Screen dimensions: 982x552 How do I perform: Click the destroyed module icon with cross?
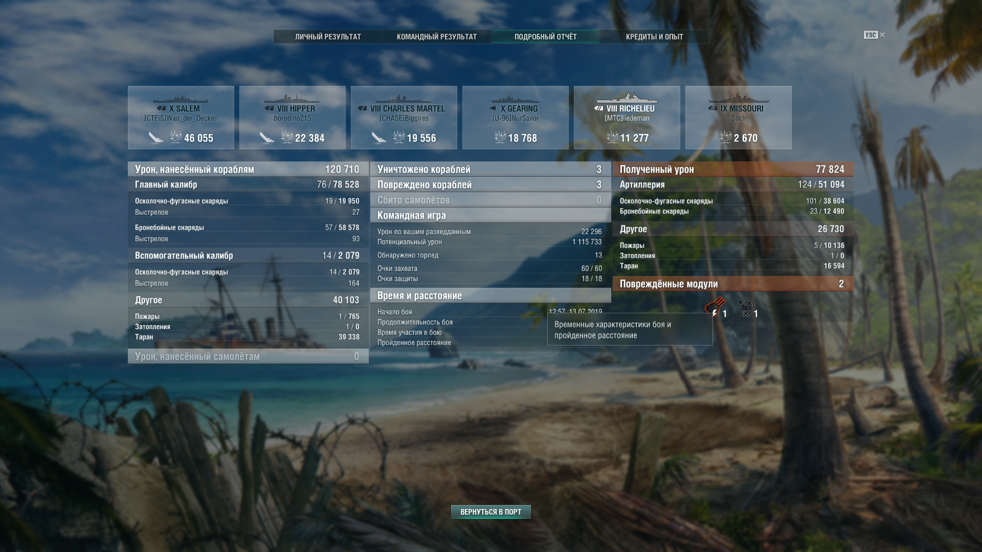(746, 307)
